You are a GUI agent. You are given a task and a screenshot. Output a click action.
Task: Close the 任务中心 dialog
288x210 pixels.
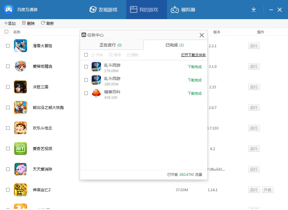click(202, 35)
